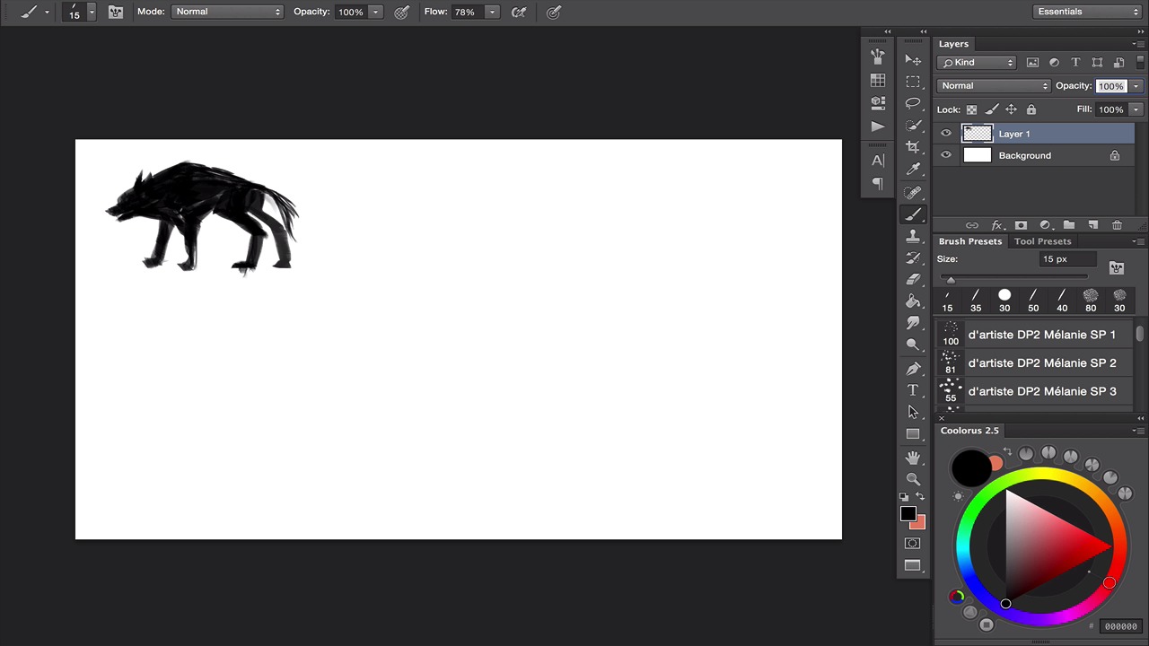Select the Healing Brush tool
Screen dimensions: 1149x646
click(x=913, y=193)
